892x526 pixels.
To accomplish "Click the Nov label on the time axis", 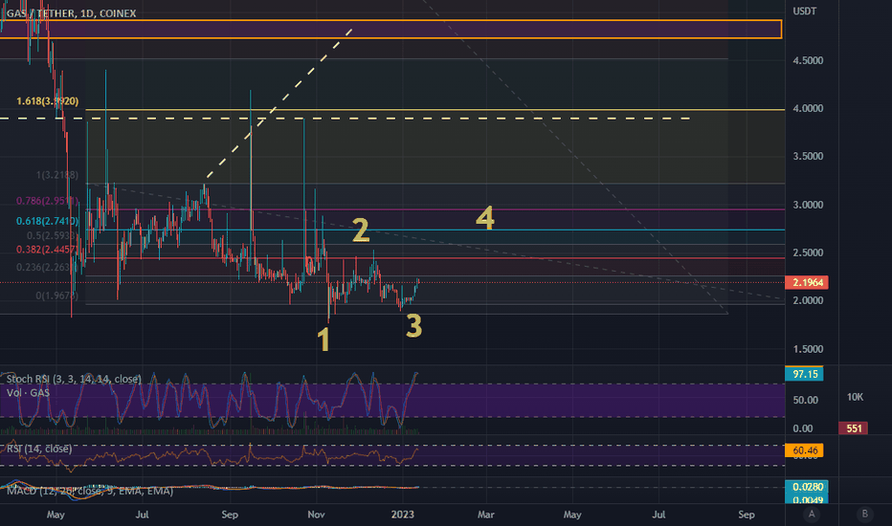I will [316, 515].
